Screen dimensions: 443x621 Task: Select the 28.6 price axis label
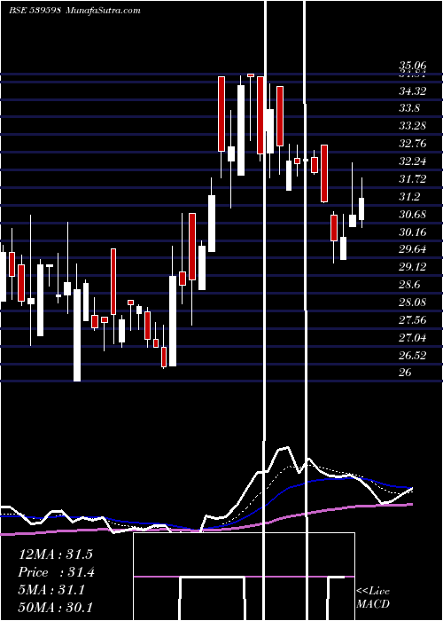[x=409, y=285]
